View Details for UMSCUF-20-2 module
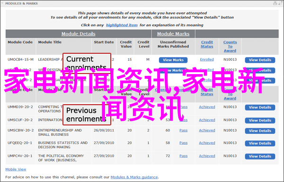 tap(260, 121)
